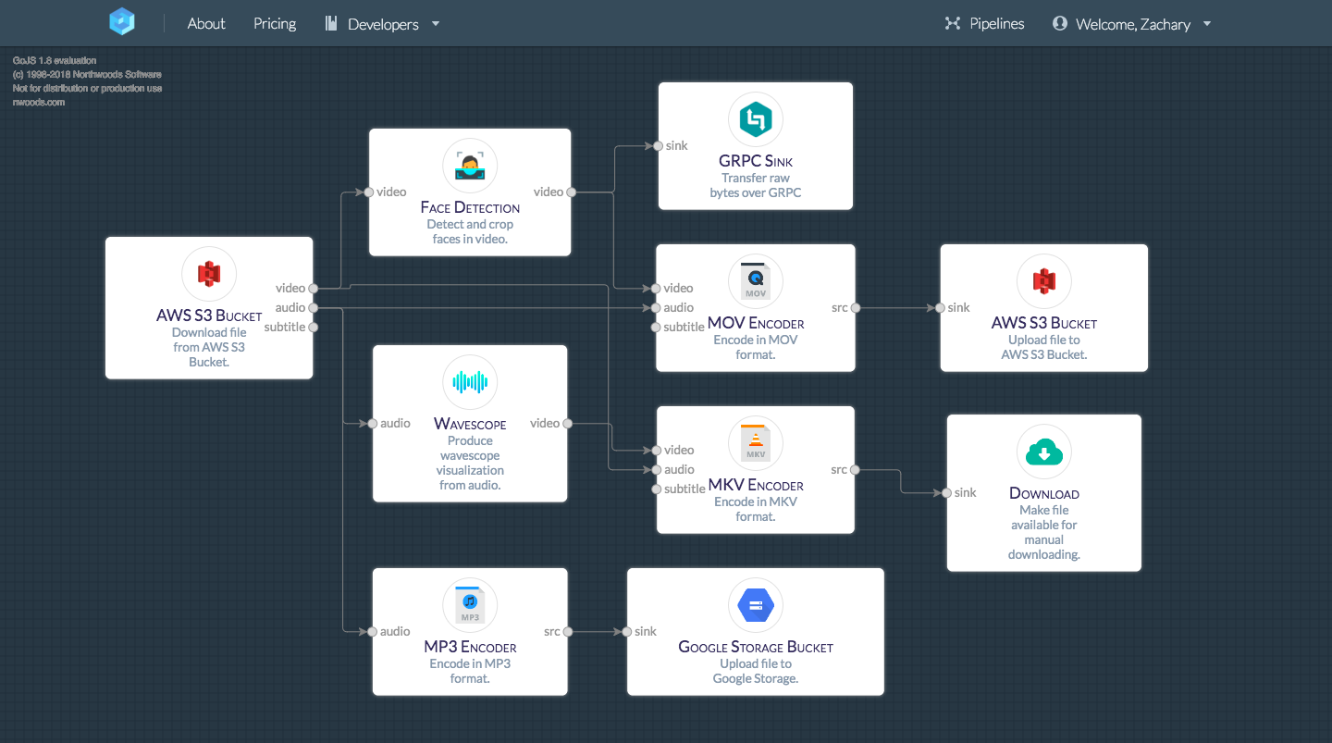Select the AWS S3 icon in the upload-file node
The height and width of the screenshot is (743, 1332).
[1044, 281]
